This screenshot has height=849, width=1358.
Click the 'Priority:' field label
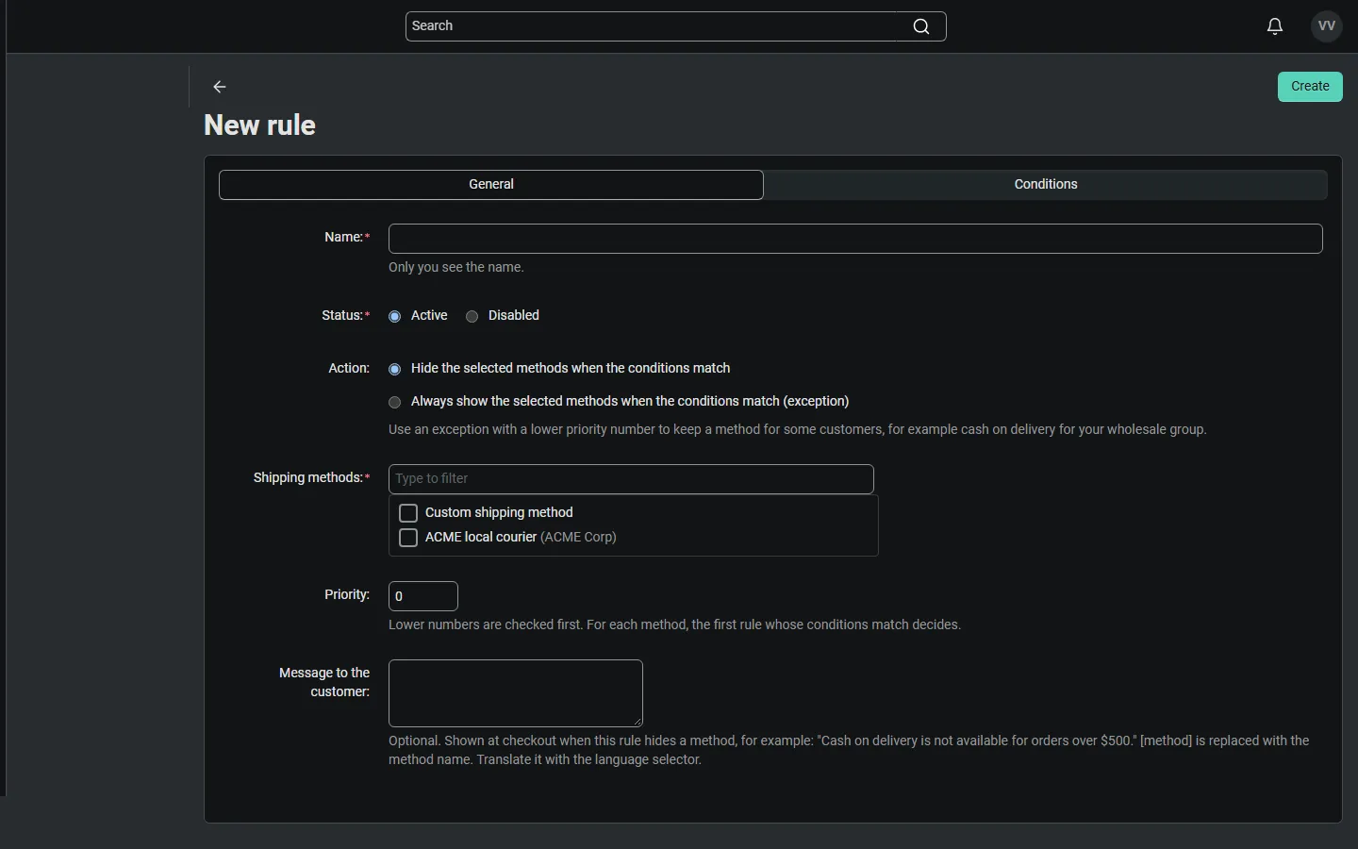point(347,595)
